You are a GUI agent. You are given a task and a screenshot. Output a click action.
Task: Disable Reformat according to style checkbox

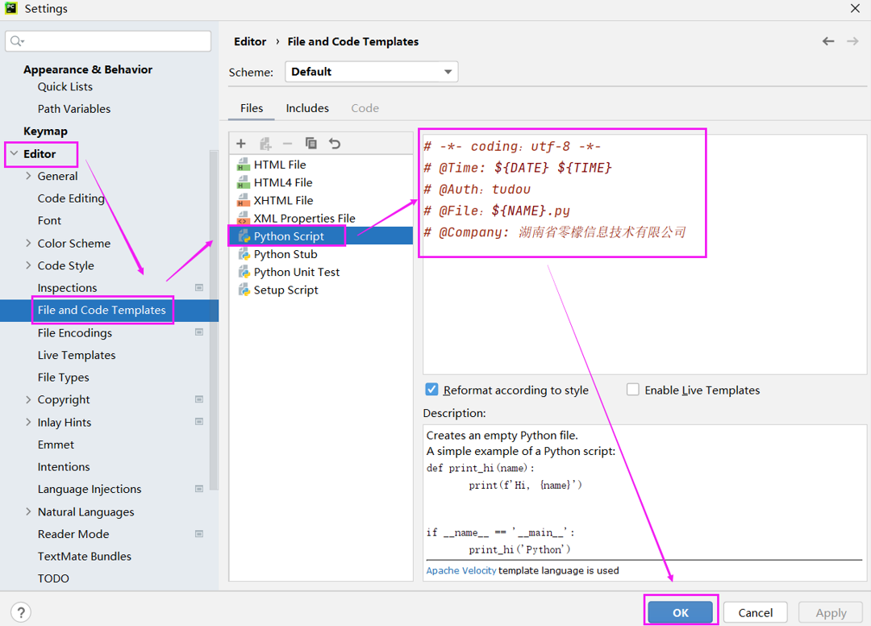coord(432,390)
